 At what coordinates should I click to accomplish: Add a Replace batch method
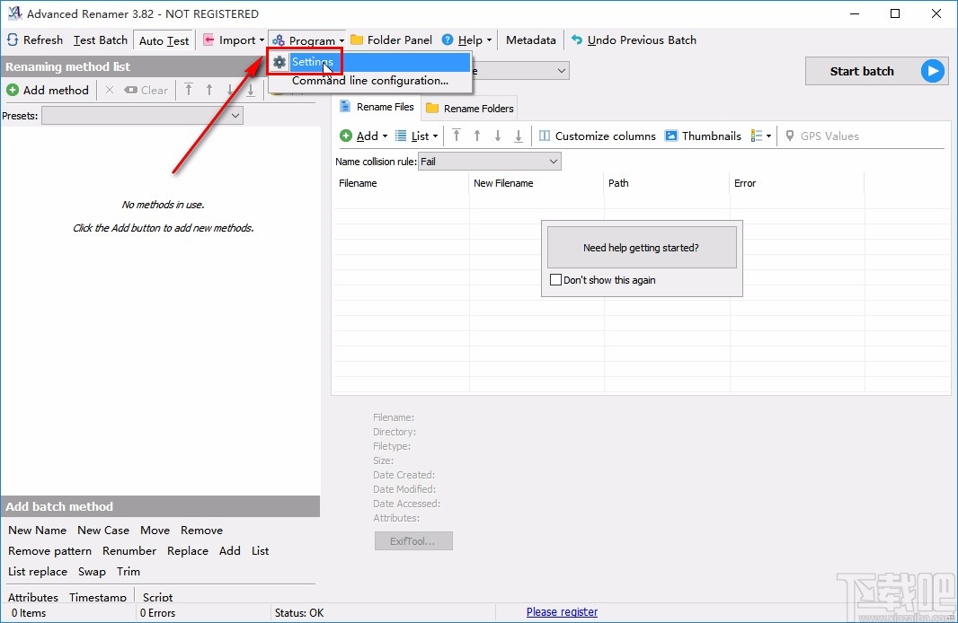tap(188, 551)
